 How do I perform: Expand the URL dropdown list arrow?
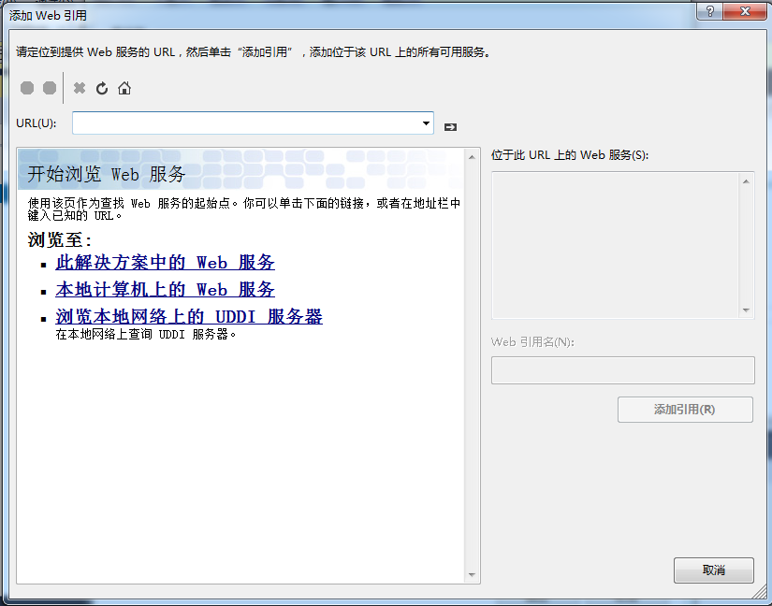(426, 123)
